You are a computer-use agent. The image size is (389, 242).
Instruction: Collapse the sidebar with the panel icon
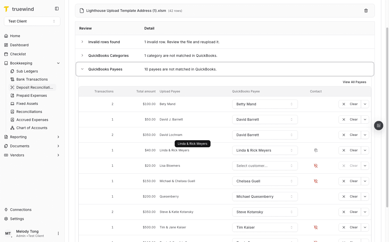(57, 8)
